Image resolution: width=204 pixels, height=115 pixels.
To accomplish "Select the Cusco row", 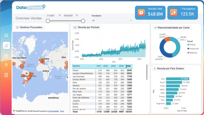I will coord(102,104).
